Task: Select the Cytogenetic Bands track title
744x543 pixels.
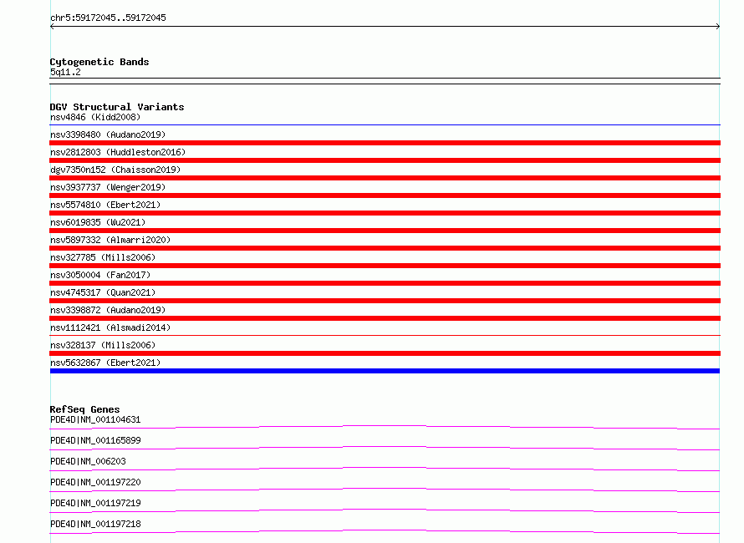Action: click(x=99, y=62)
